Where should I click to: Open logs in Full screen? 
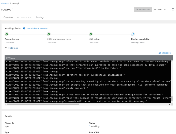(x=164, y=53)
